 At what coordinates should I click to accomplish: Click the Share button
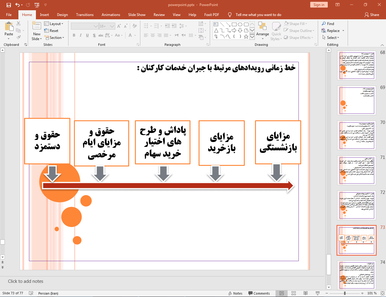[x=372, y=15]
